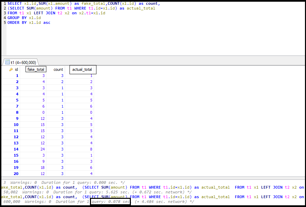The image size is (306, 207).
Task: Sort results by the fake_total column header
Action: (35, 69)
